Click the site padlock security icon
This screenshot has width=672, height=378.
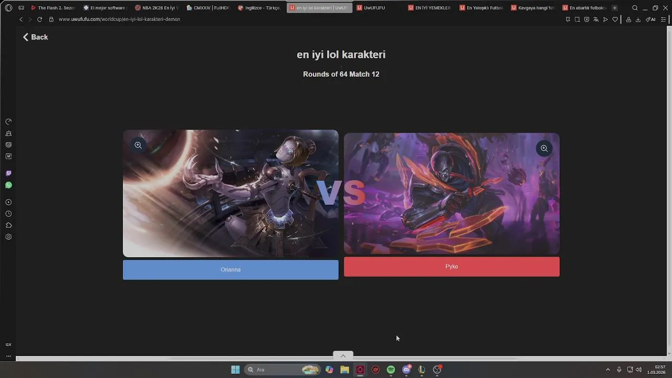(x=51, y=19)
